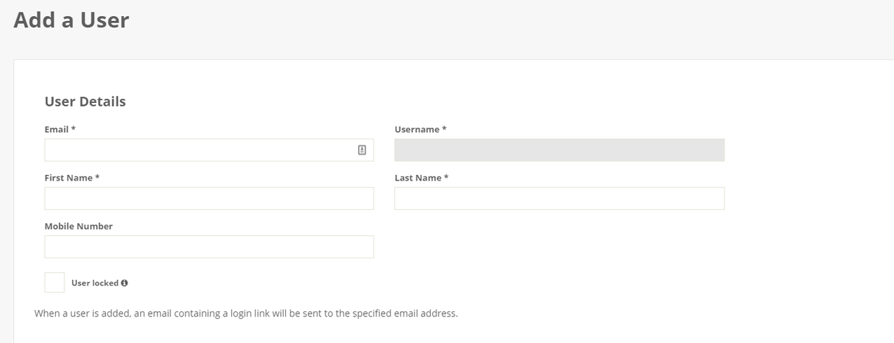The height and width of the screenshot is (343, 894).
Task: Click the contact card icon in Email field
Action: coord(362,150)
